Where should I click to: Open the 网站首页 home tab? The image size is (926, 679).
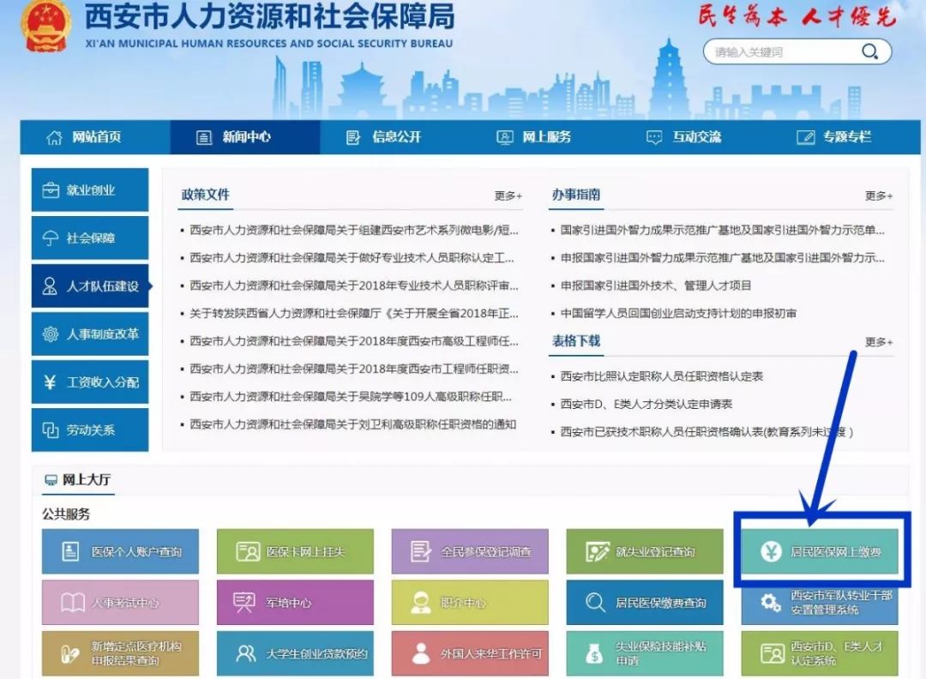pyautogui.click(x=95, y=137)
